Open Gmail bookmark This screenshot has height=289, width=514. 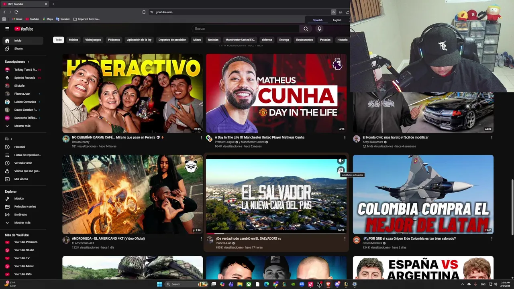(x=17, y=19)
